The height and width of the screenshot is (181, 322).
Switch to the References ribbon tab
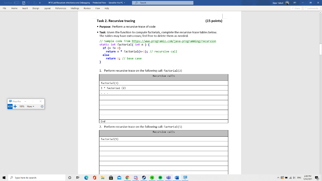(60, 9)
